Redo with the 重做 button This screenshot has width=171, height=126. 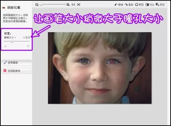click(129, 5)
